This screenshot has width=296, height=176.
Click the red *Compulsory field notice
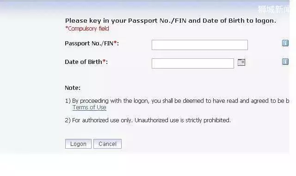pyautogui.click(x=87, y=29)
